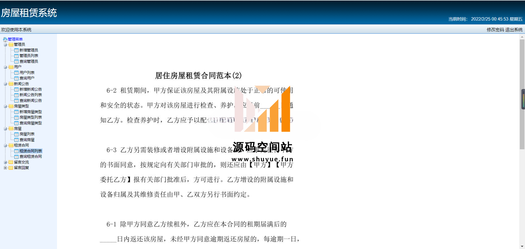Click the 欢迎使用本系统 welcome text
The height and width of the screenshot is (249, 525).
click(16, 30)
